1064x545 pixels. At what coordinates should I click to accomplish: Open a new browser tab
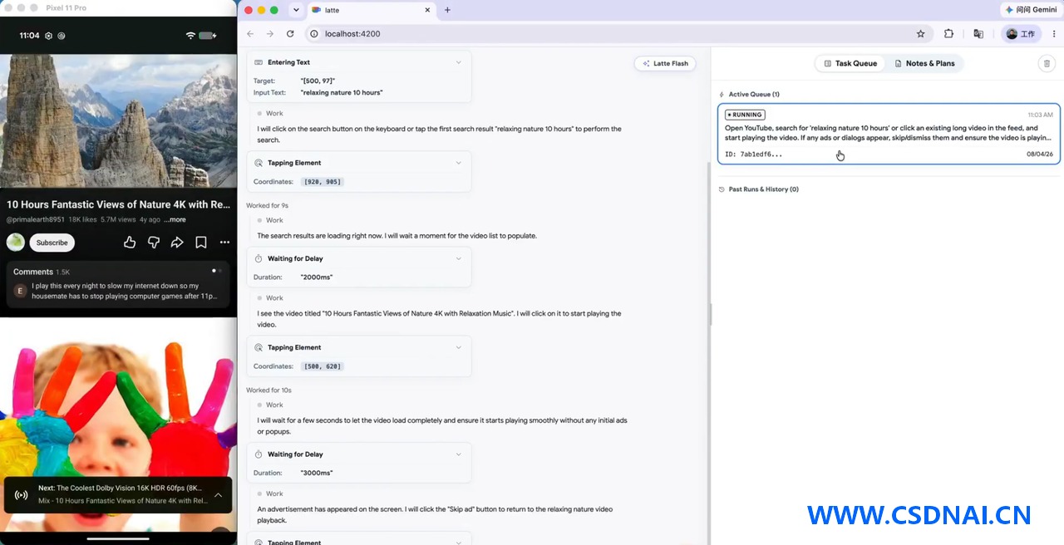(x=447, y=10)
